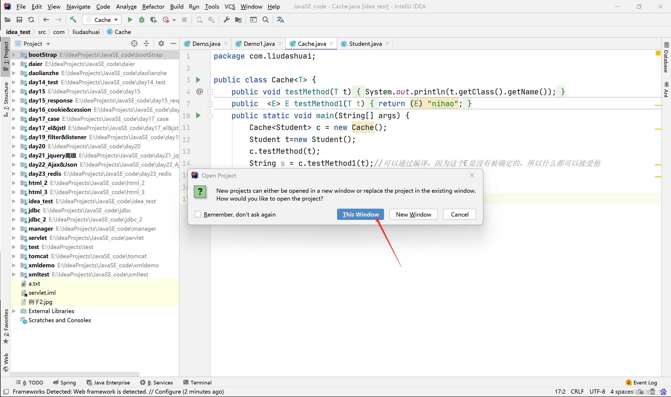The height and width of the screenshot is (397, 671).
Task: Click the locate-file crosshair icon in Project panel
Action: click(x=134, y=44)
